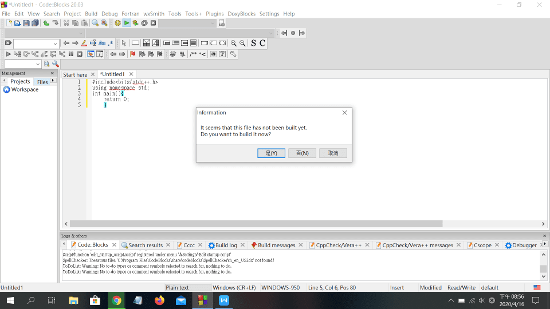Viewport: 550px width, 309px height.
Task: Click the Debug/Continue play icon
Action: (9, 54)
